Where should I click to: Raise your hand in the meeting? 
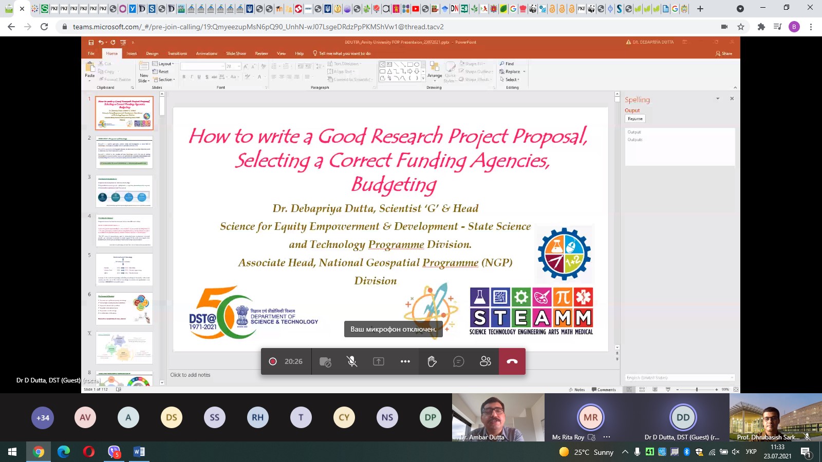432,361
